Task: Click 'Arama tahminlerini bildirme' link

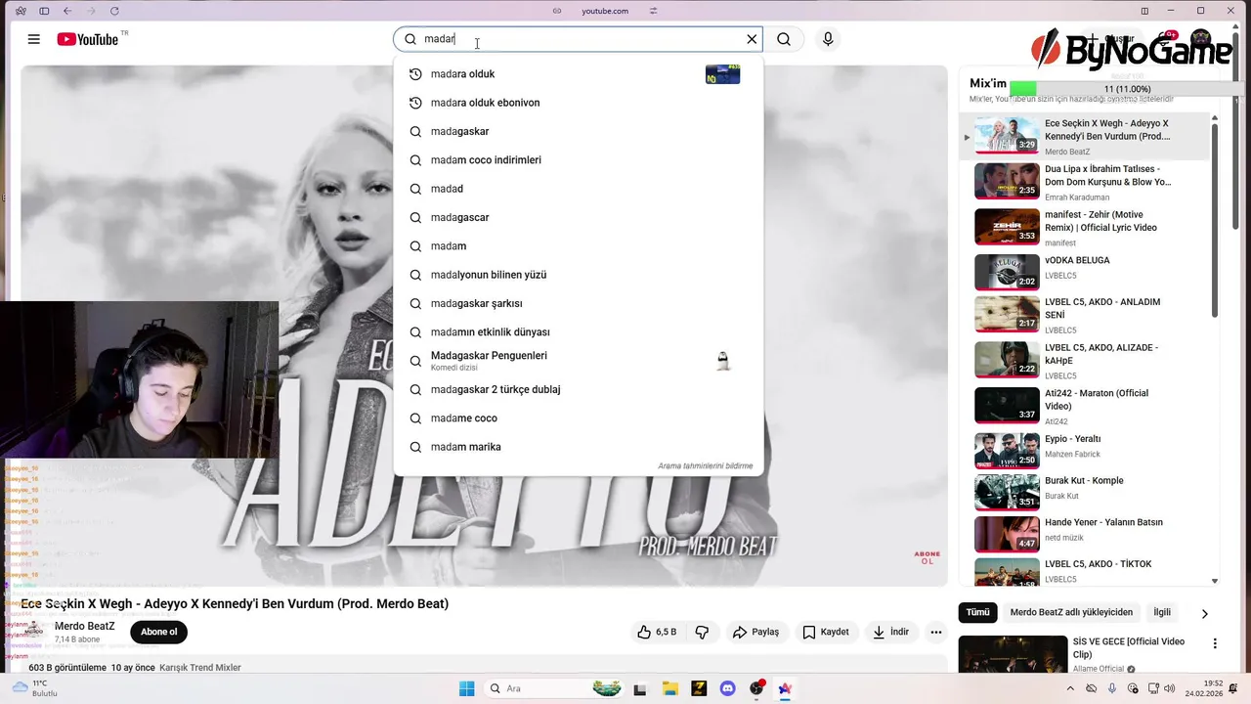Action: [705, 466]
